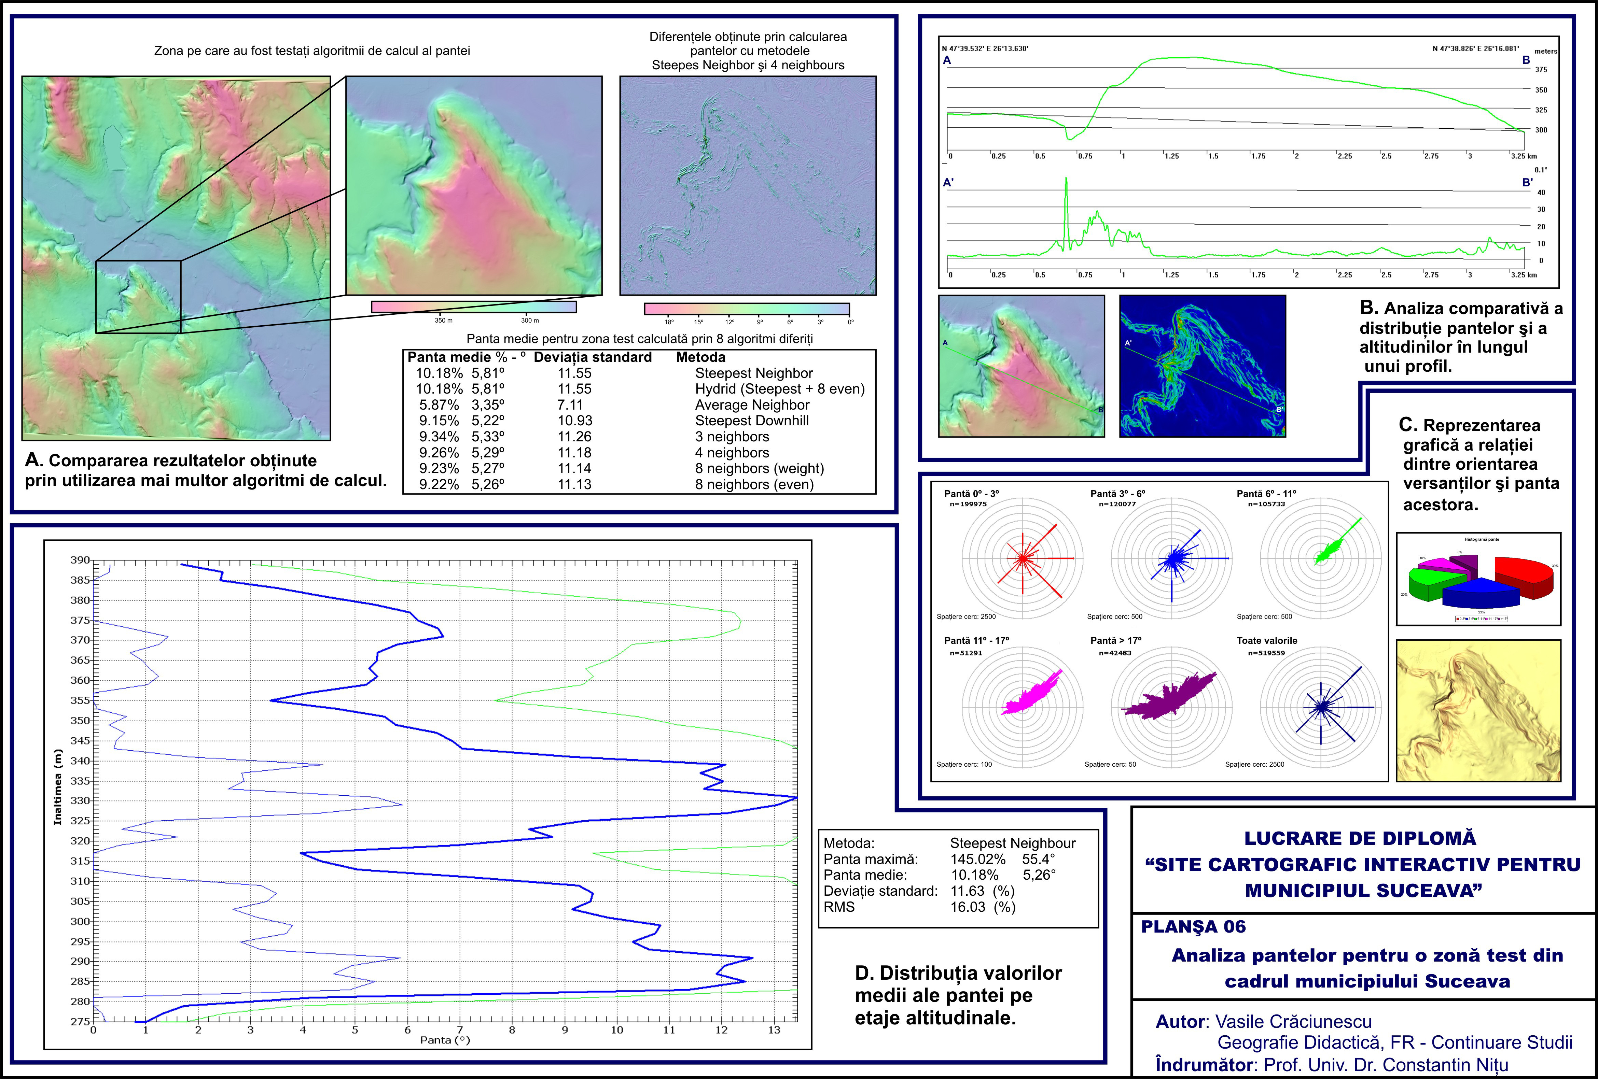Click the red rose diagram 'Pantă 0° - 3°'

click(1023, 558)
